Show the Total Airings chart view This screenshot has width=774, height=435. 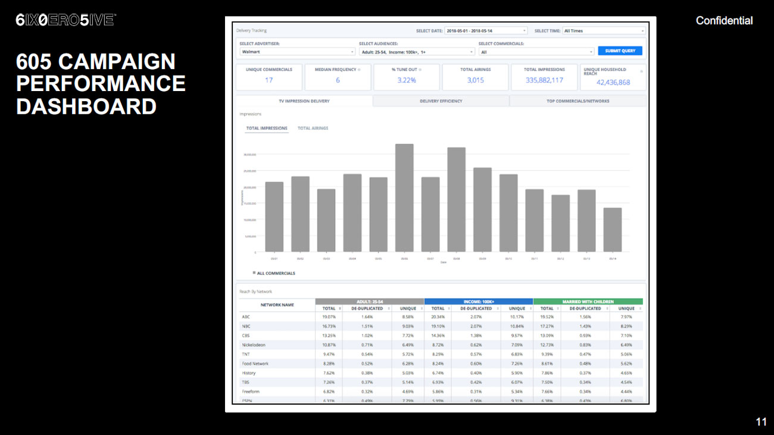313,129
